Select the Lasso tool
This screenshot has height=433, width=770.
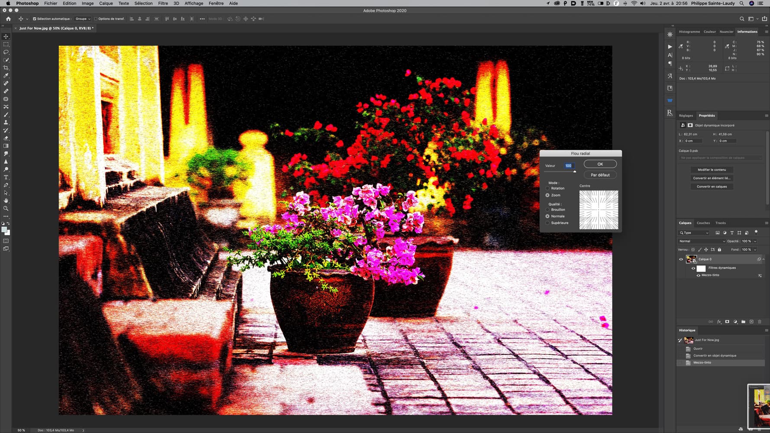pyautogui.click(x=6, y=52)
